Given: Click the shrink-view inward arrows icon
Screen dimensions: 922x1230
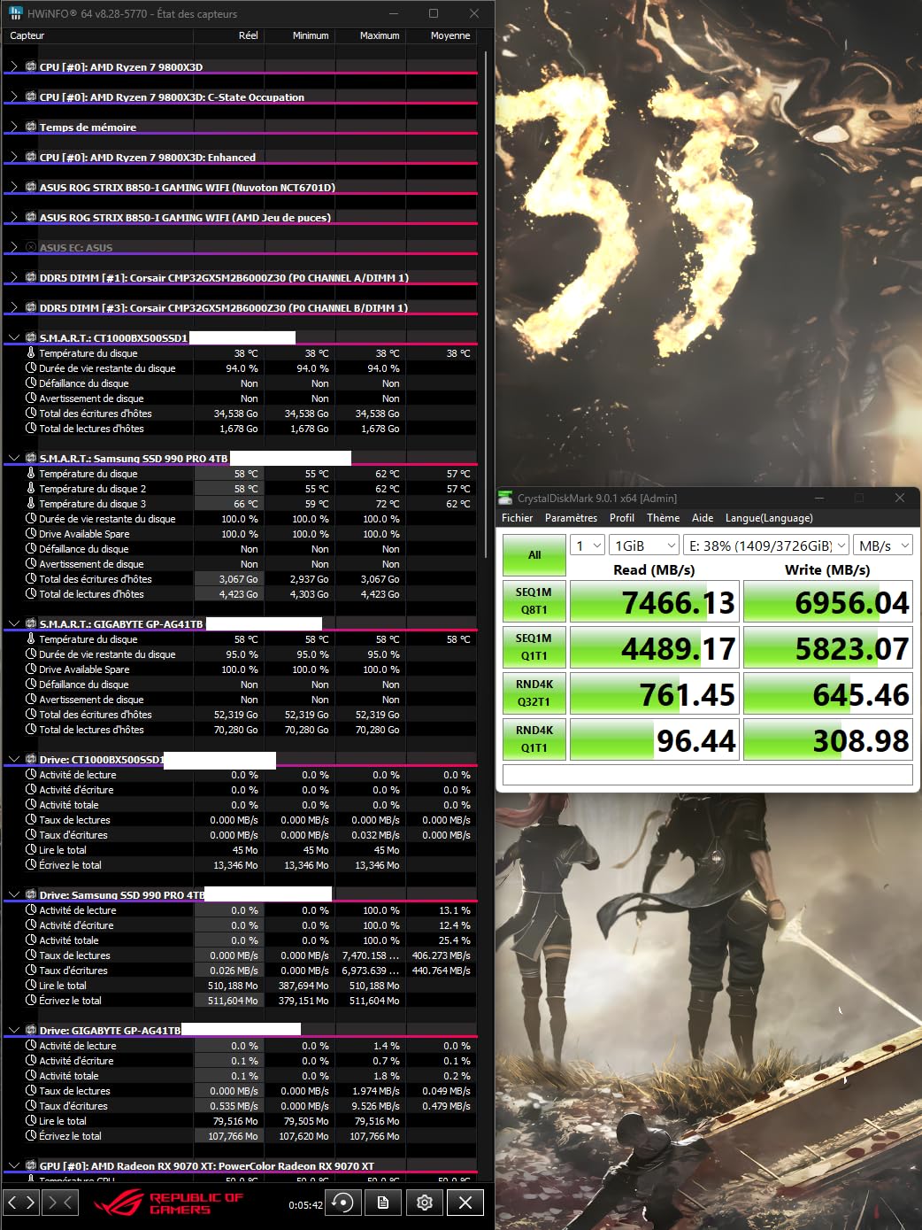Looking at the screenshot, I should (x=60, y=1203).
